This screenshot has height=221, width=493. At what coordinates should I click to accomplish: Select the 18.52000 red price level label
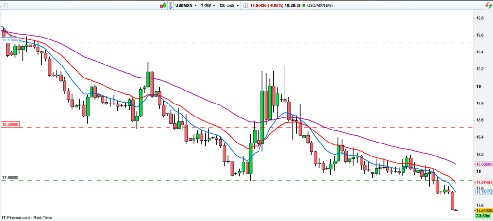[x=11, y=124]
